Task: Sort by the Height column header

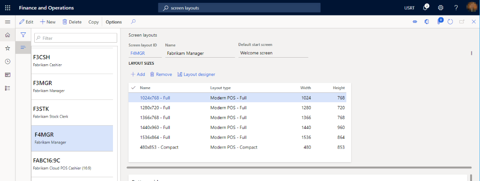Action: click(339, 88)
